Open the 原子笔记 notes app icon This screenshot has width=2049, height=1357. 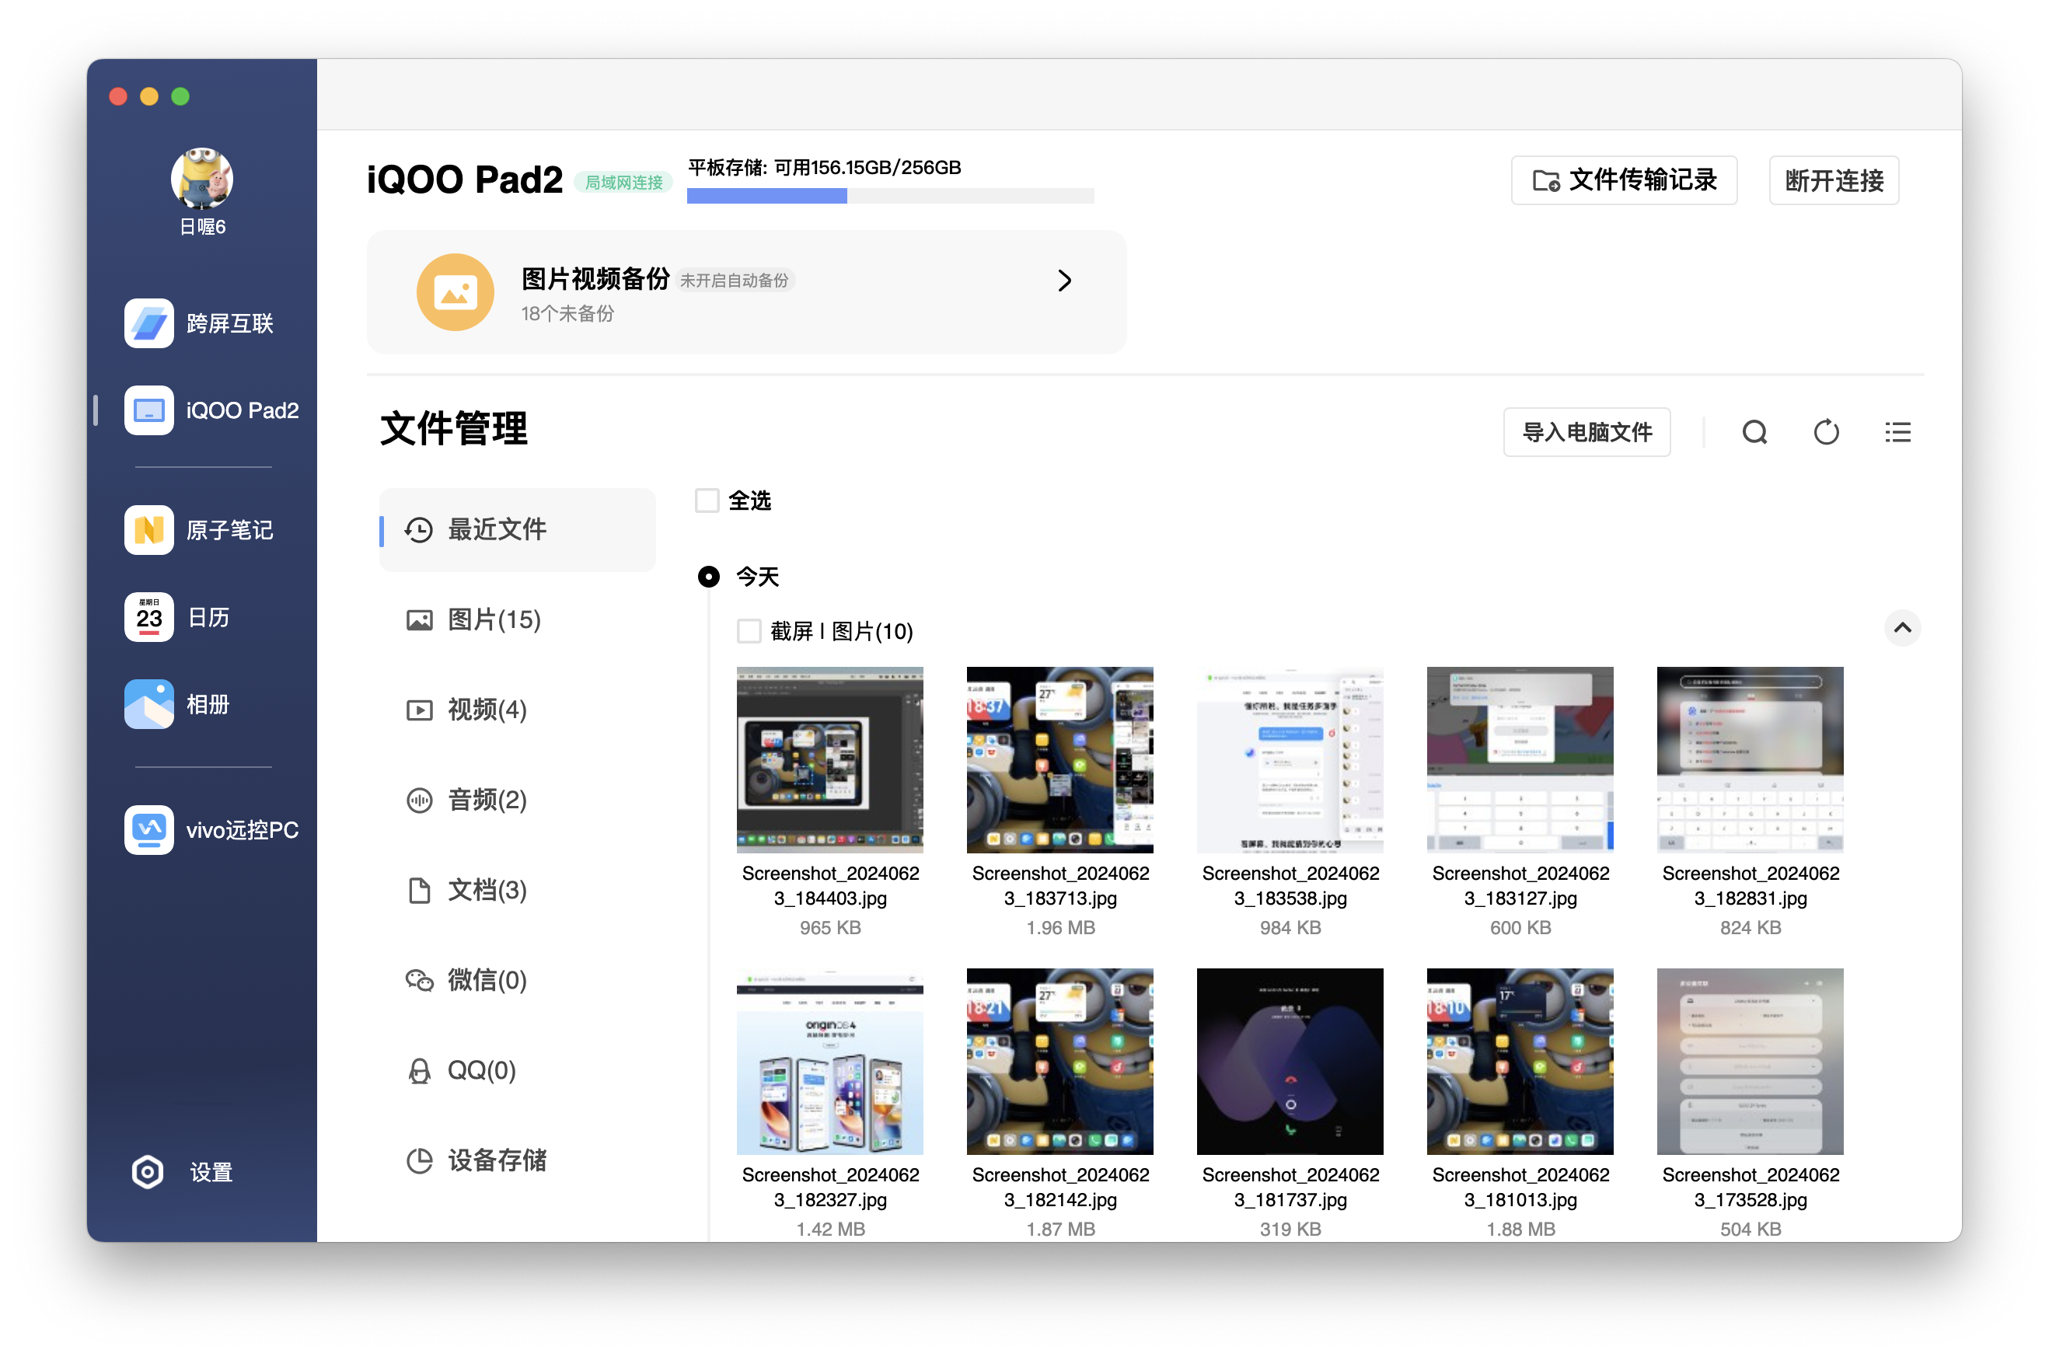tap(148, 529)
